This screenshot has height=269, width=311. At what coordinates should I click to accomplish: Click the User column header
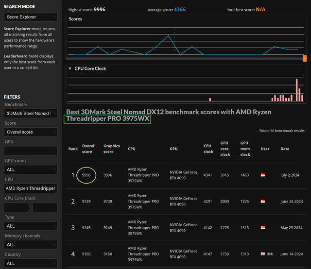[265, 149]
